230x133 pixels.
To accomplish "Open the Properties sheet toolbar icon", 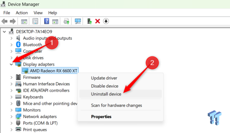I will [x=35, y=21].
